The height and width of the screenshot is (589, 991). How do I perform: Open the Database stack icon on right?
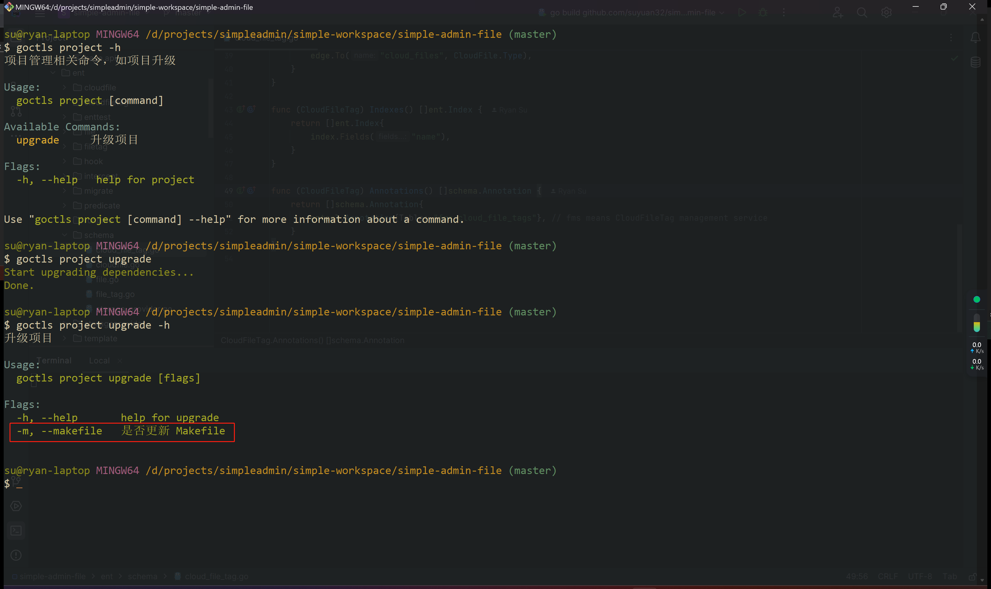975,62
